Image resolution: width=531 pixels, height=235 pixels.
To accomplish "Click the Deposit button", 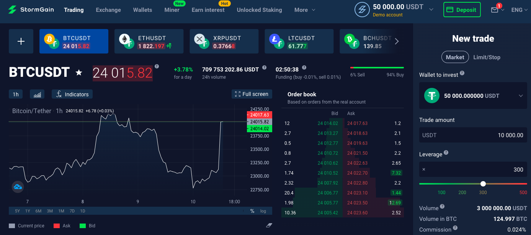I will coord(462,10).
